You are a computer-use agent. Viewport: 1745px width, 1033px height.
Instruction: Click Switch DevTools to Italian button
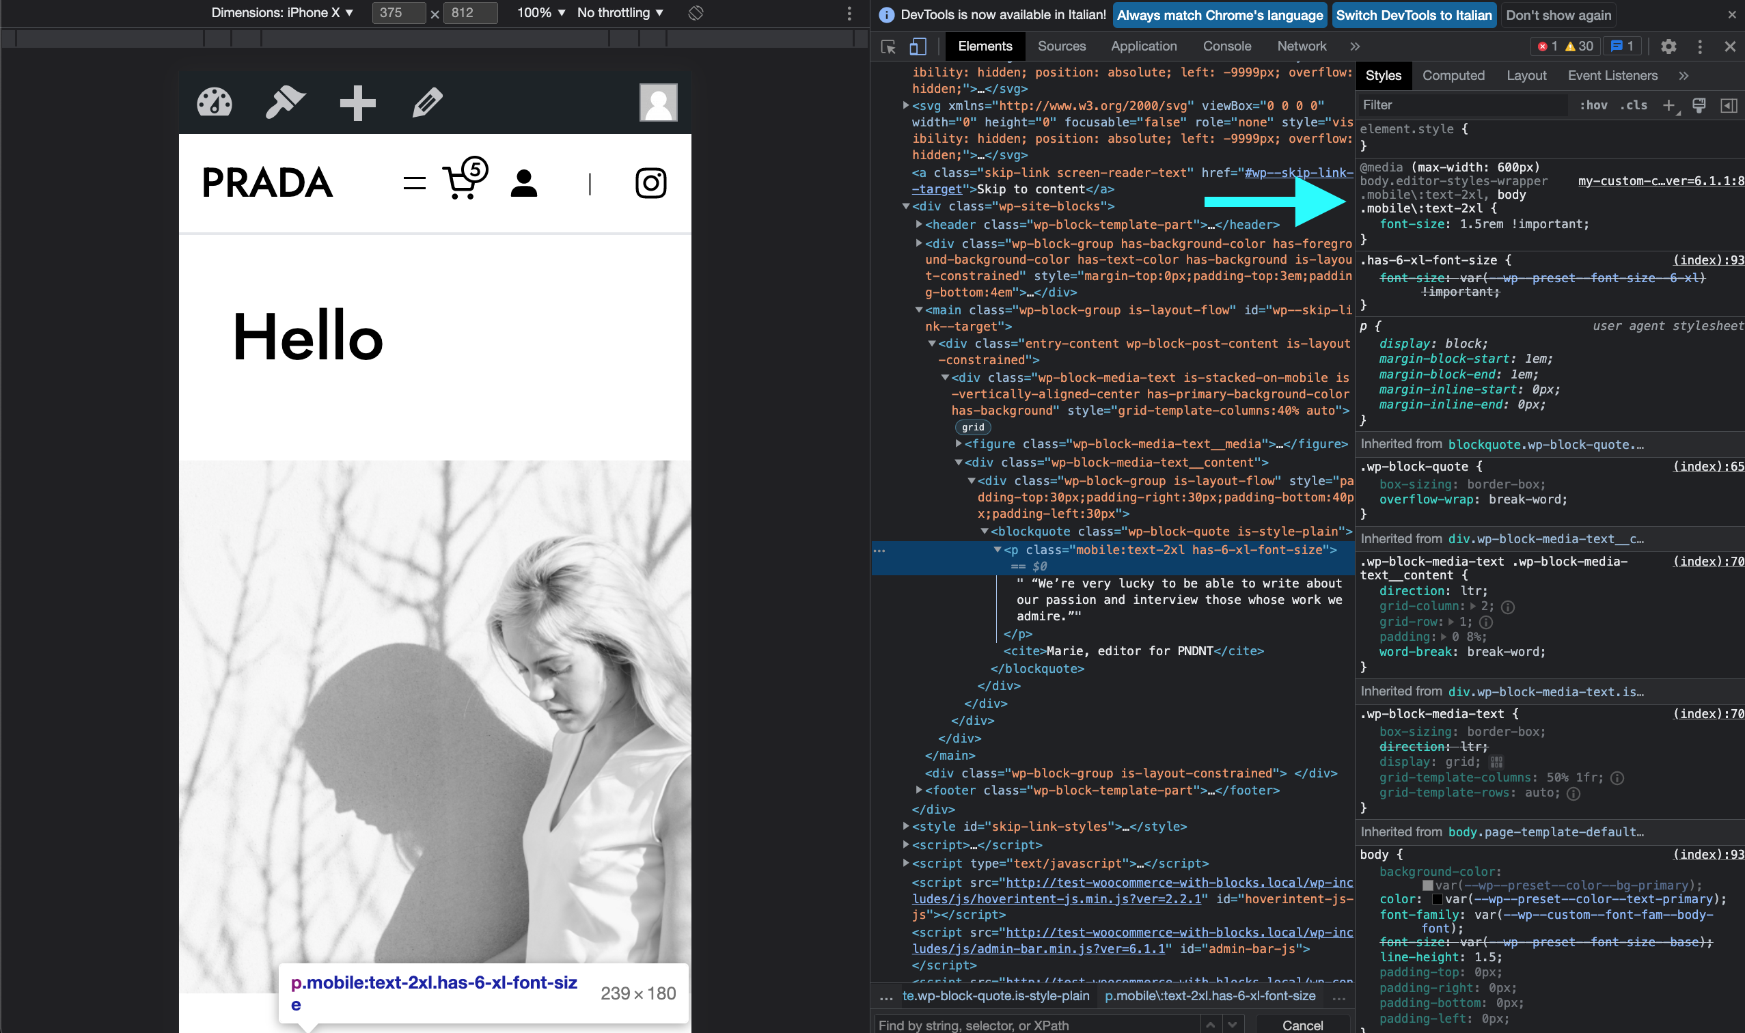[x=1414, y=15]
